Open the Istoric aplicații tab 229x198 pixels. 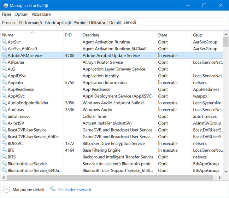(x=58, y=23)
